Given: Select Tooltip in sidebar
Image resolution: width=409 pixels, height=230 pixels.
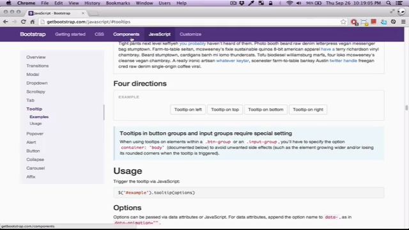Looking at the screenshot, I should [34, 109].
